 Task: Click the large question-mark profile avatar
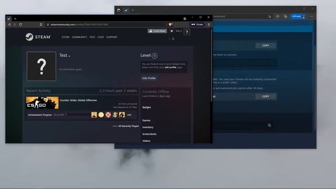(41, 66)
